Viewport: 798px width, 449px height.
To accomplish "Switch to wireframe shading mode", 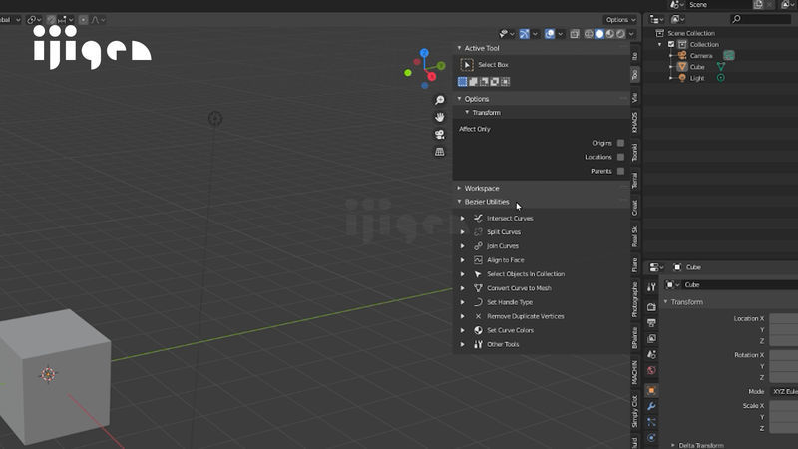I will click(589, 34).
